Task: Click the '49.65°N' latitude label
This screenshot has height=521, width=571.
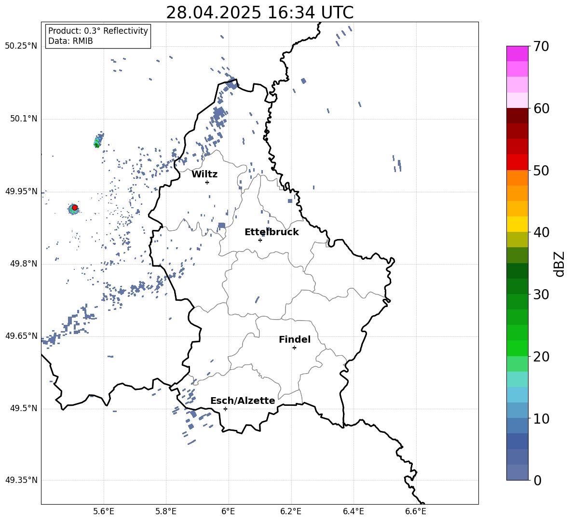Action: [21, 335]
